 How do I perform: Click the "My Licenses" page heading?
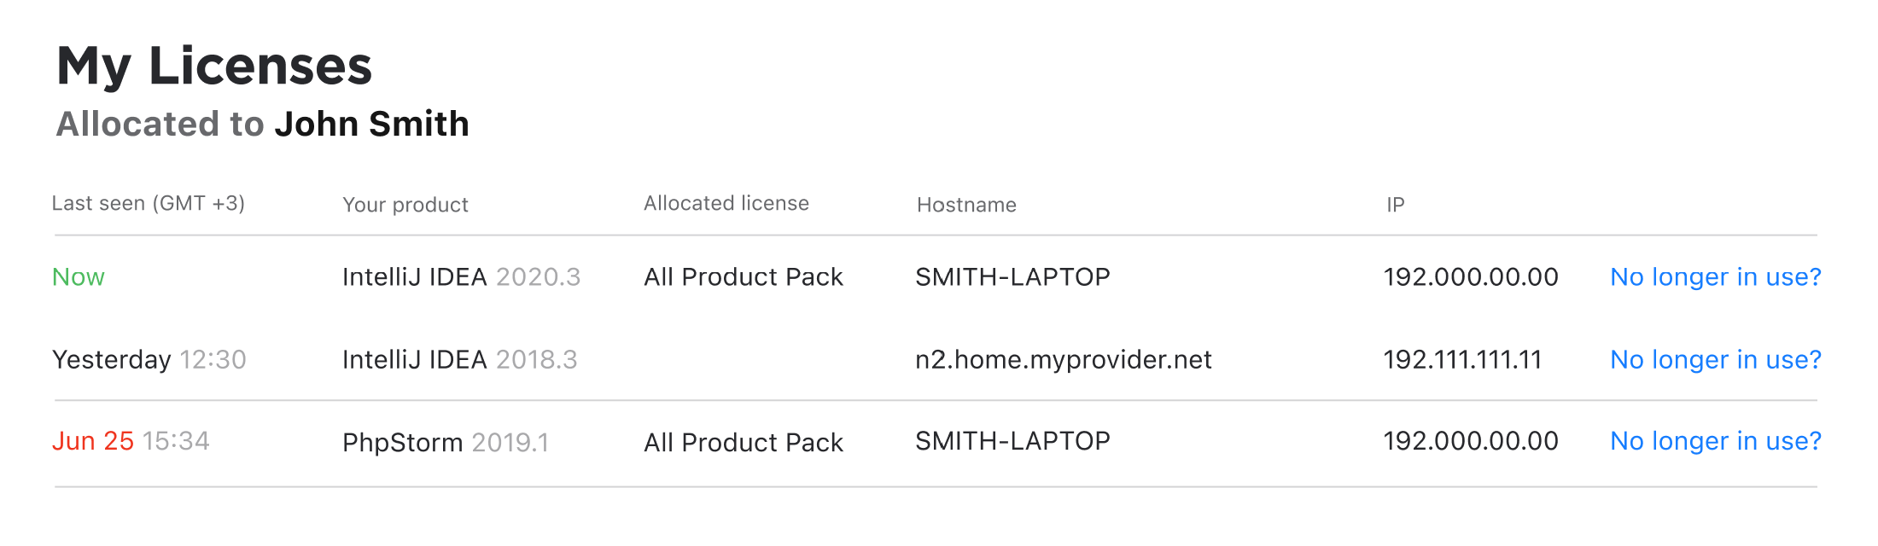point(214,66)
